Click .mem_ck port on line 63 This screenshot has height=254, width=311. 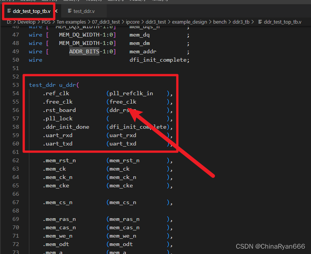click(54, 169)
